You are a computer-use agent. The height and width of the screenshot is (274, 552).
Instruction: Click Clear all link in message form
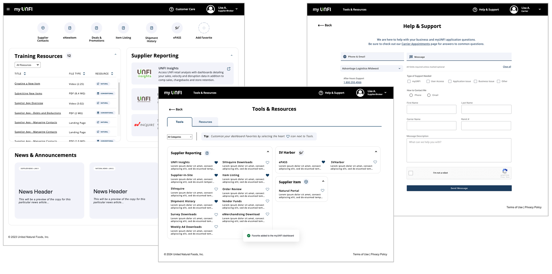click(507, 67)
